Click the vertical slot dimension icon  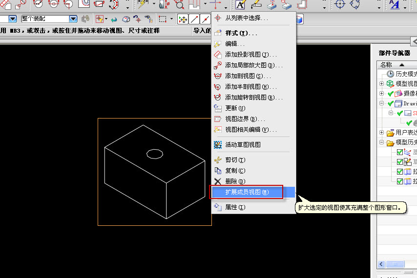[194, 4]
